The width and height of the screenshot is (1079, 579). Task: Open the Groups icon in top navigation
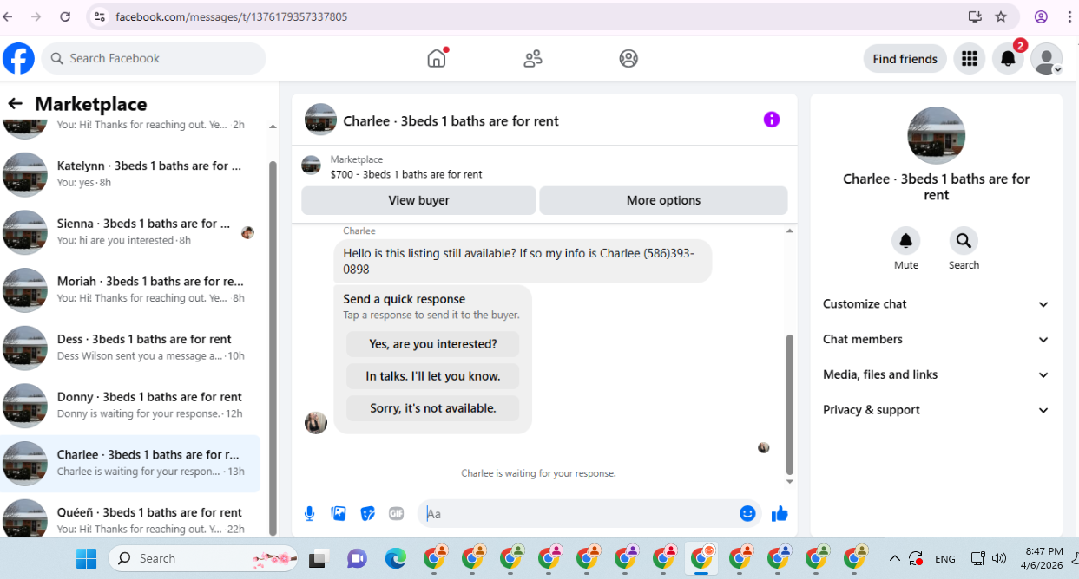pyautogui.click(x=628, y=59)
